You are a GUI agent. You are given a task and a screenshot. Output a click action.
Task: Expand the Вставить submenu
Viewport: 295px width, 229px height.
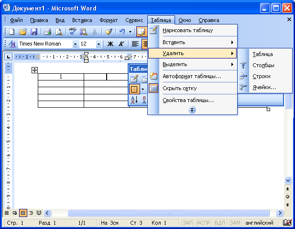coord(192,43)
